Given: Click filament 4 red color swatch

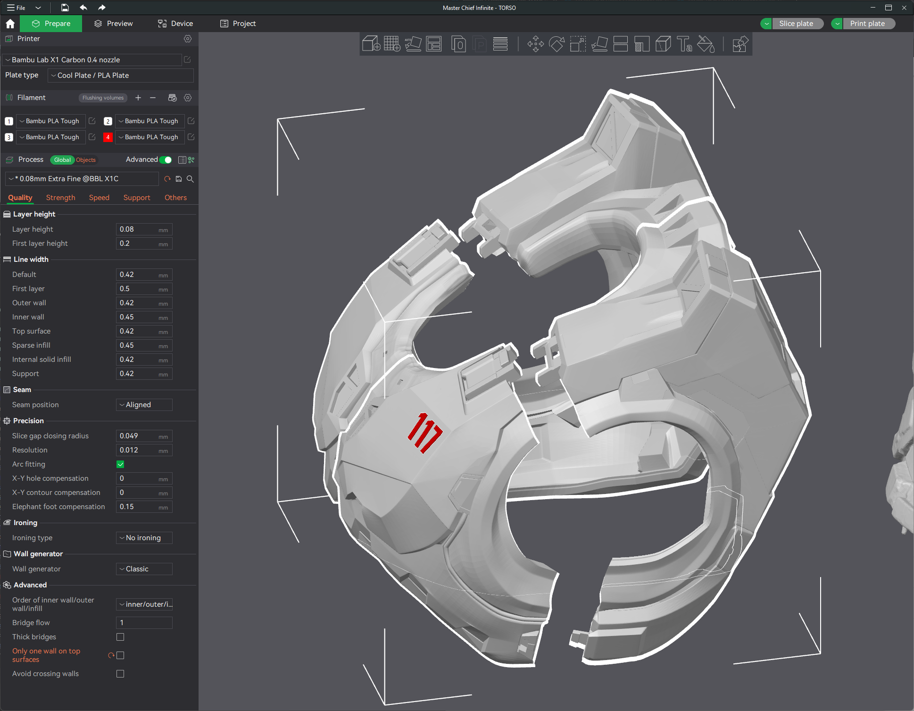Looking at the screenshot, I should 108,137.
